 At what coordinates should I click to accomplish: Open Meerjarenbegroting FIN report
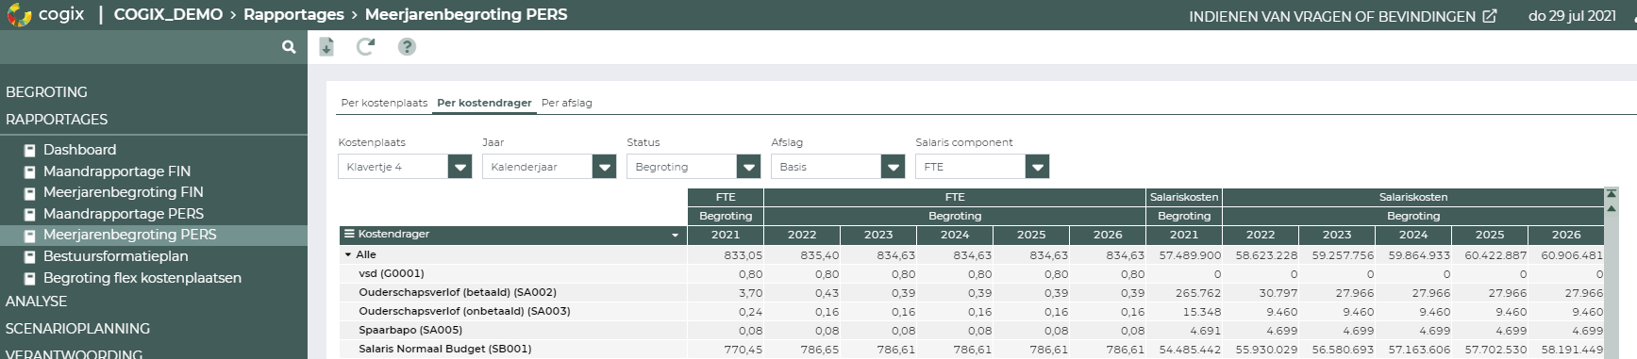(x=123, y=192)
